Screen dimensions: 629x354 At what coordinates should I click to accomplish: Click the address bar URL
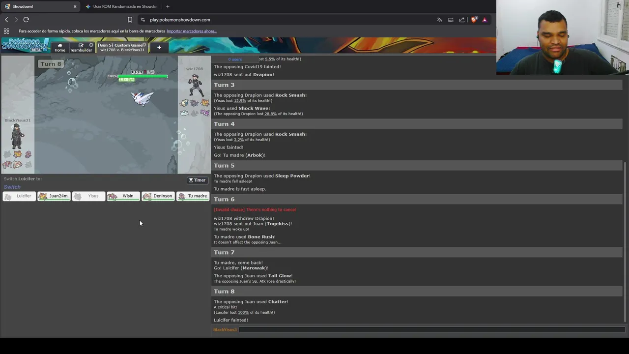click(x=180, y=20)
